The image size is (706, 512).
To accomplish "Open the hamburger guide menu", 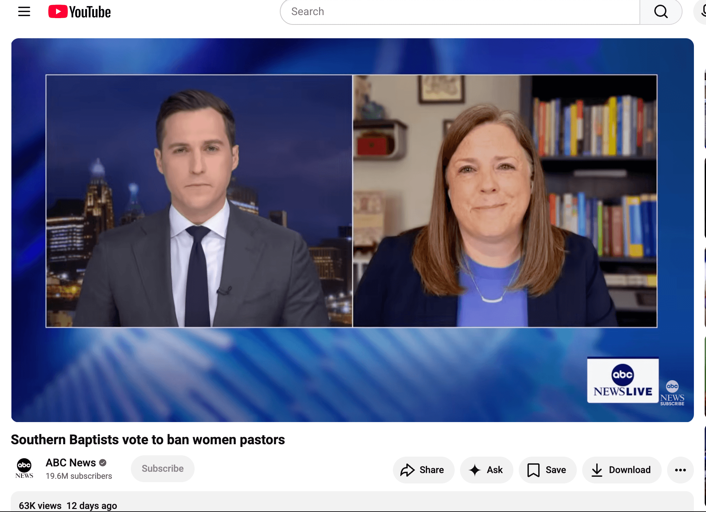I will tap(24, 12).
